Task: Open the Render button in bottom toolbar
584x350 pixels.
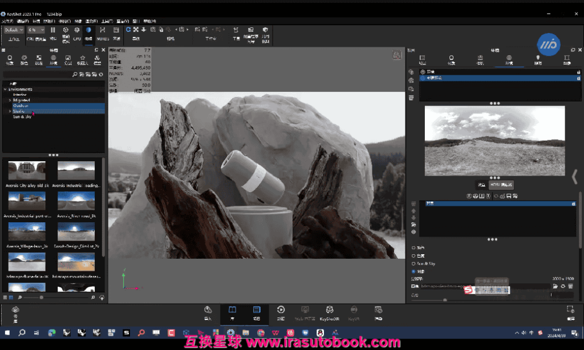Action: pos(378,313)
